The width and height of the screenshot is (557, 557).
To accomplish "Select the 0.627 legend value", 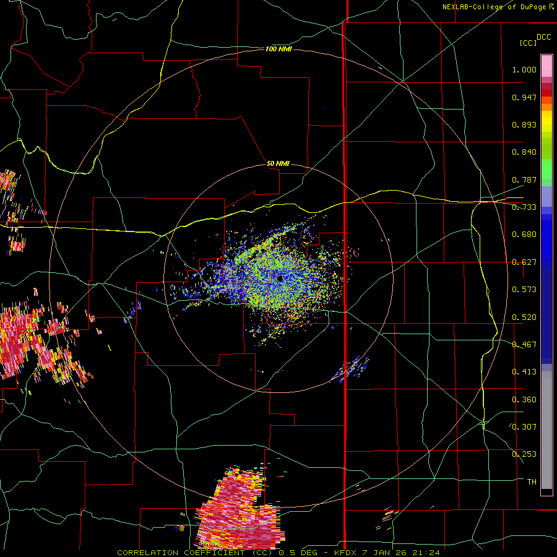I will (524, 262).
